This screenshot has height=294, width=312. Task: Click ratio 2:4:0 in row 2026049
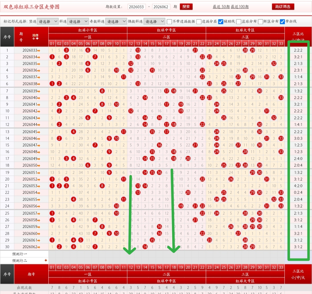298,159
